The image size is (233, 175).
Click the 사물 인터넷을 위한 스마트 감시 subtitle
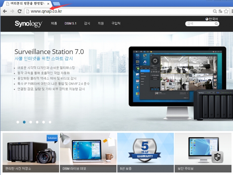click(x=44, y=59)
